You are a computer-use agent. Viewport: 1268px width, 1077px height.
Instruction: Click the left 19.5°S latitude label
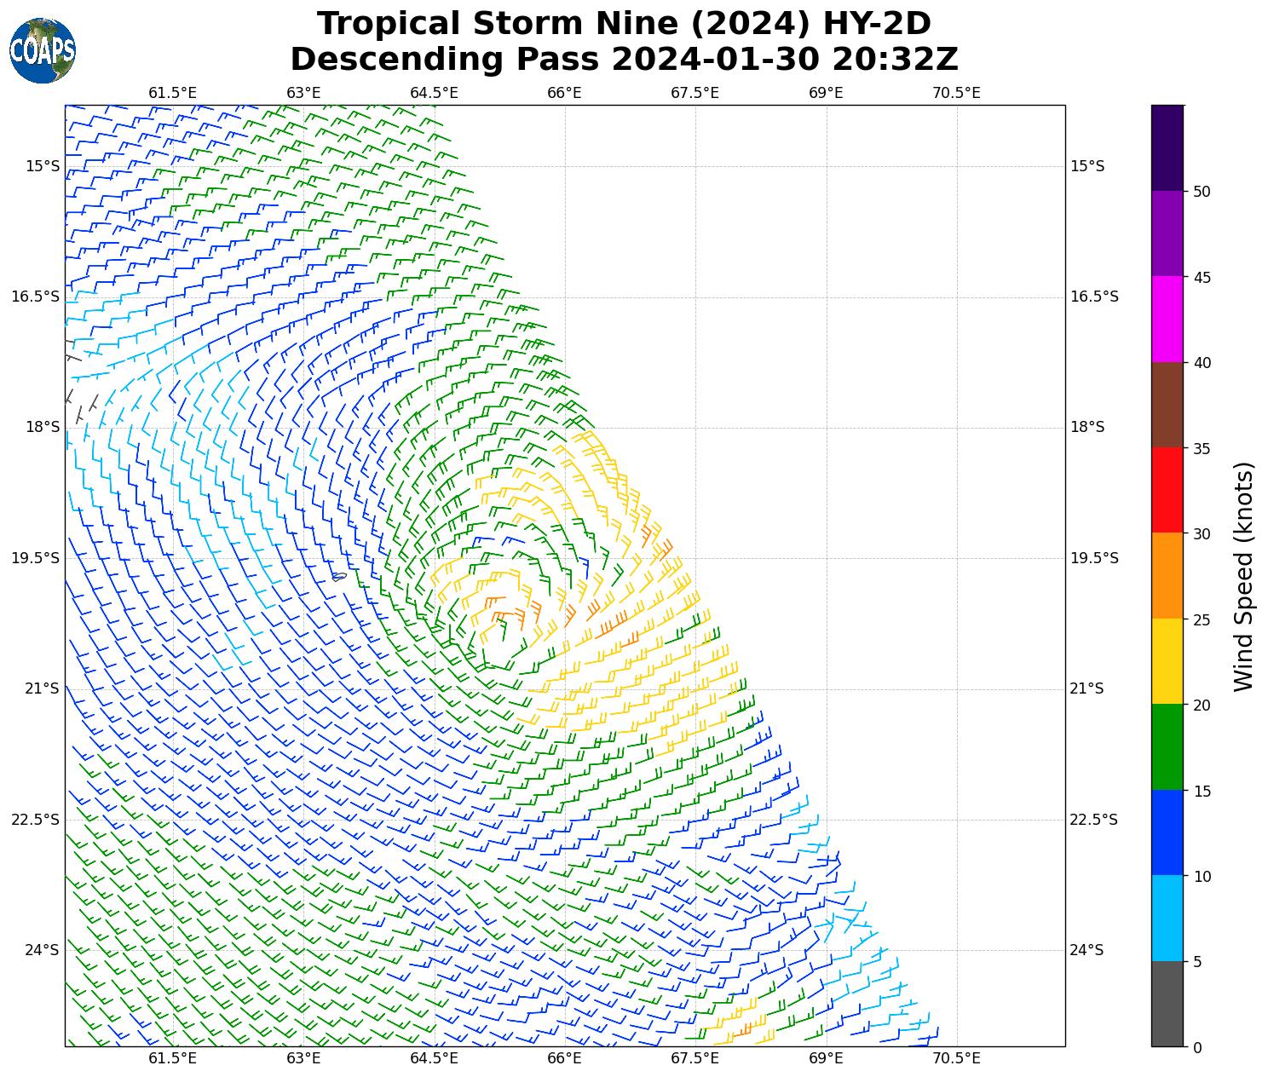35,558
